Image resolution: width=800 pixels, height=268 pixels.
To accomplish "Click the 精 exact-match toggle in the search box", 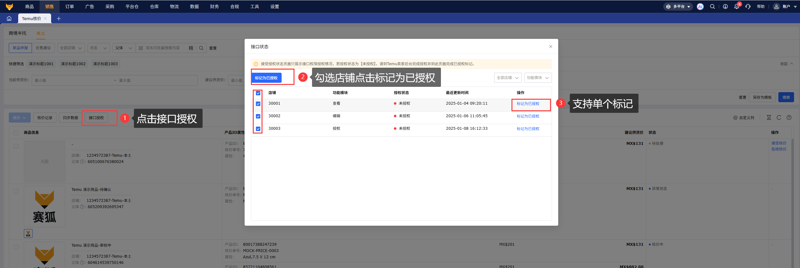I will point(191,48).
